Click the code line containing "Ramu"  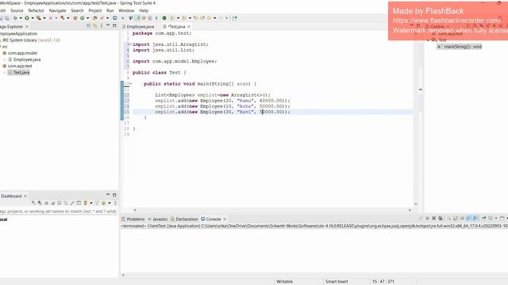(222, 101)
